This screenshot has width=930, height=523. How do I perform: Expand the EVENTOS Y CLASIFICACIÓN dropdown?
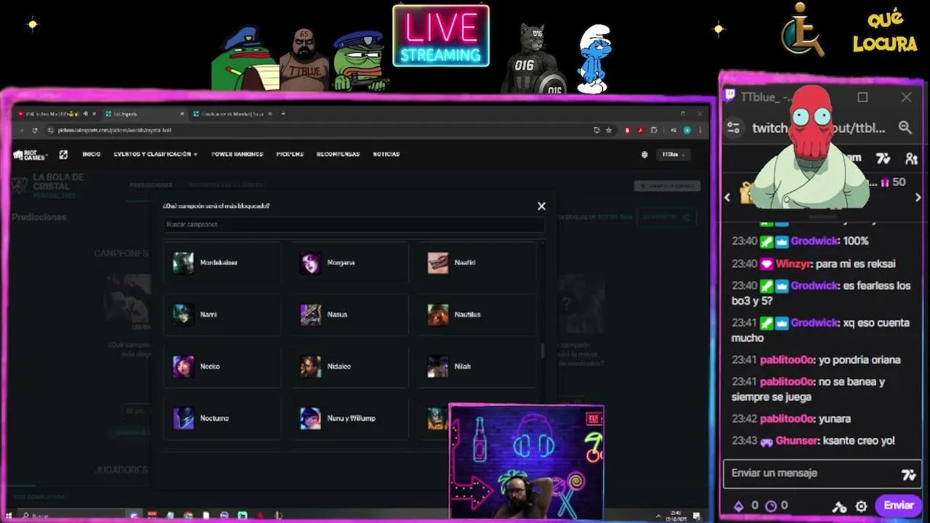(x=155, y=155)
